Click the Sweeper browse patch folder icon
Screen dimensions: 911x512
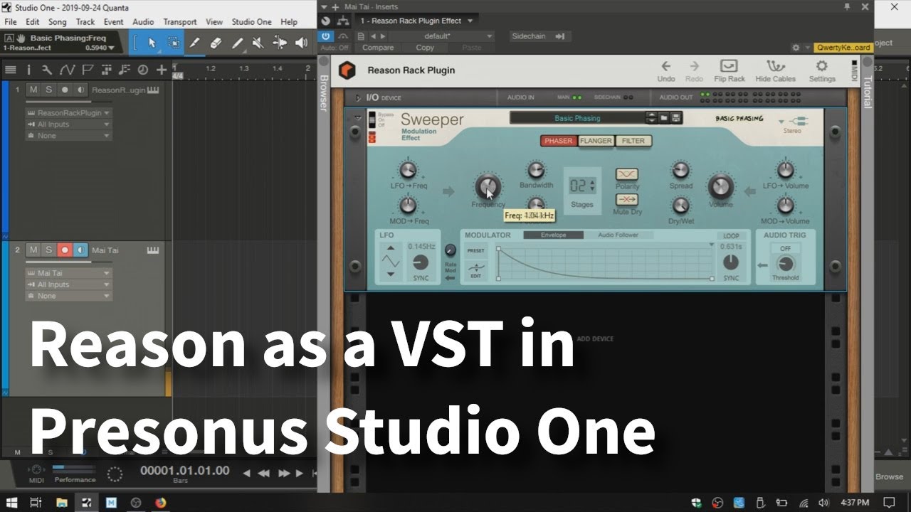coord(663,118)
